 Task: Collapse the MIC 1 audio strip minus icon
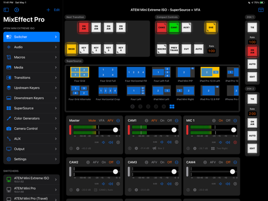[235, 120]
